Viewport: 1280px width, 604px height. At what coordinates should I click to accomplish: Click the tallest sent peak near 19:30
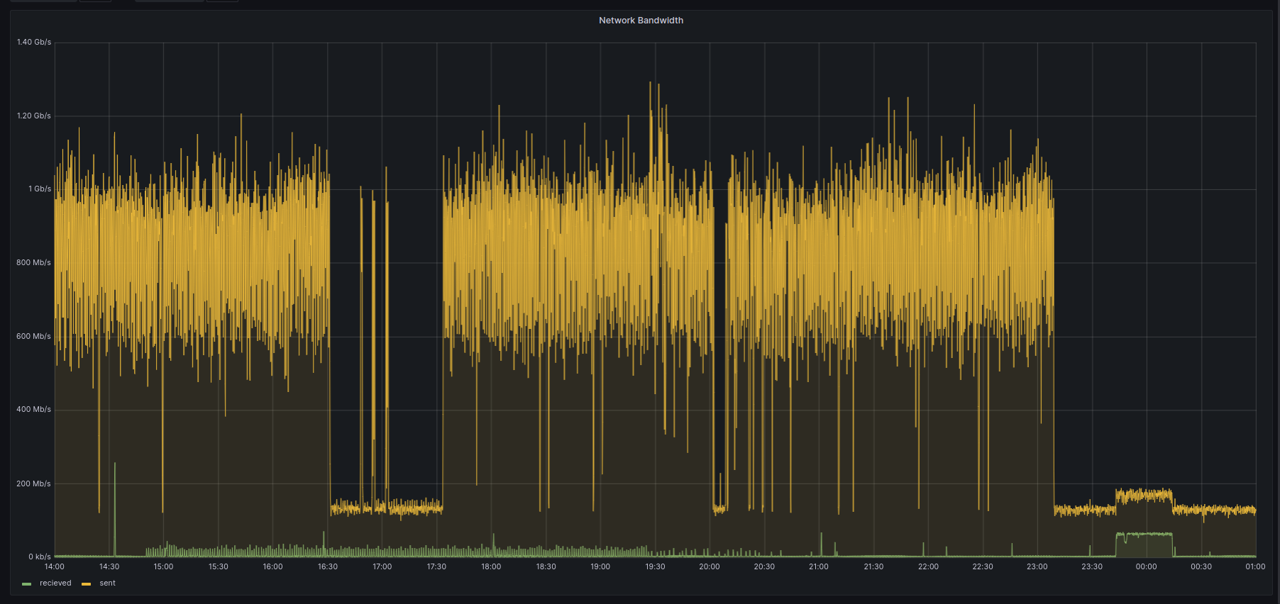click(650, 84)
